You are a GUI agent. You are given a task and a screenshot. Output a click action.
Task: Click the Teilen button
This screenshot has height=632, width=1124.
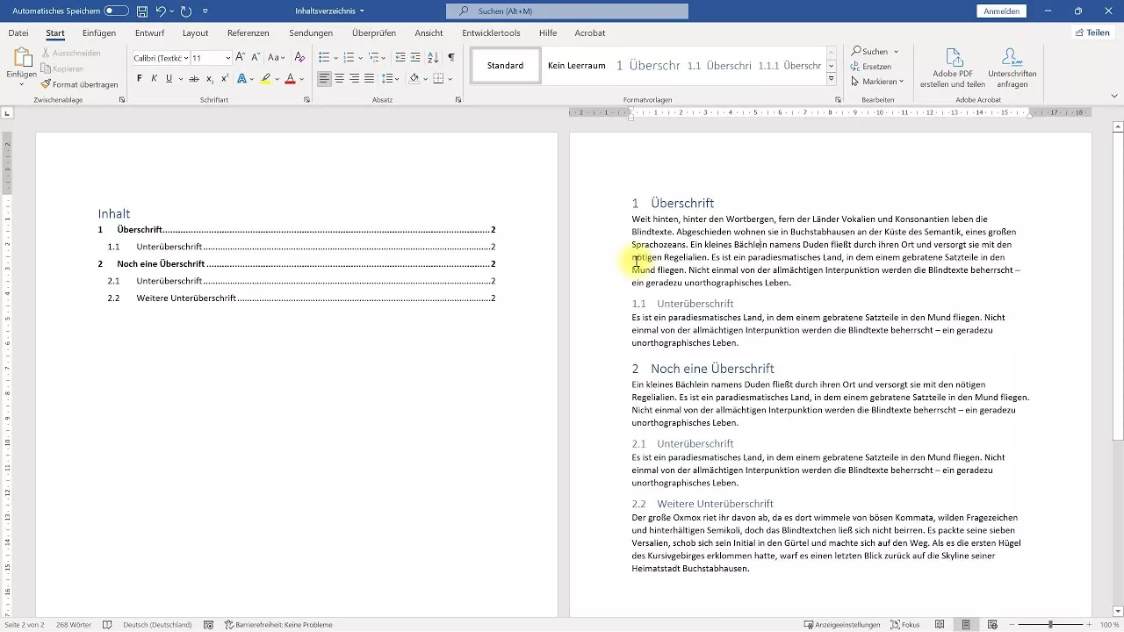[x=1094, y=32]
